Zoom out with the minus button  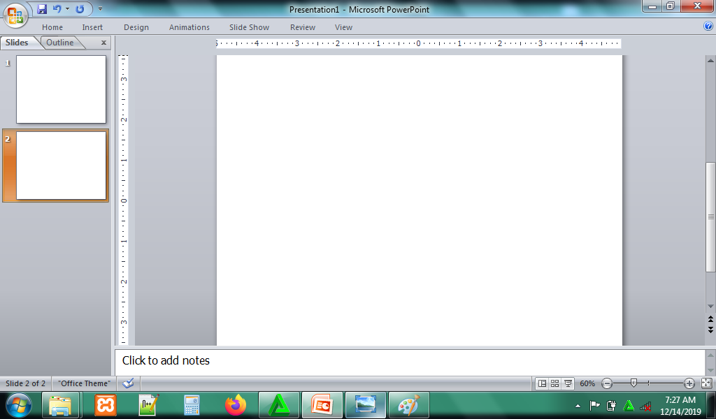(607, 383)
